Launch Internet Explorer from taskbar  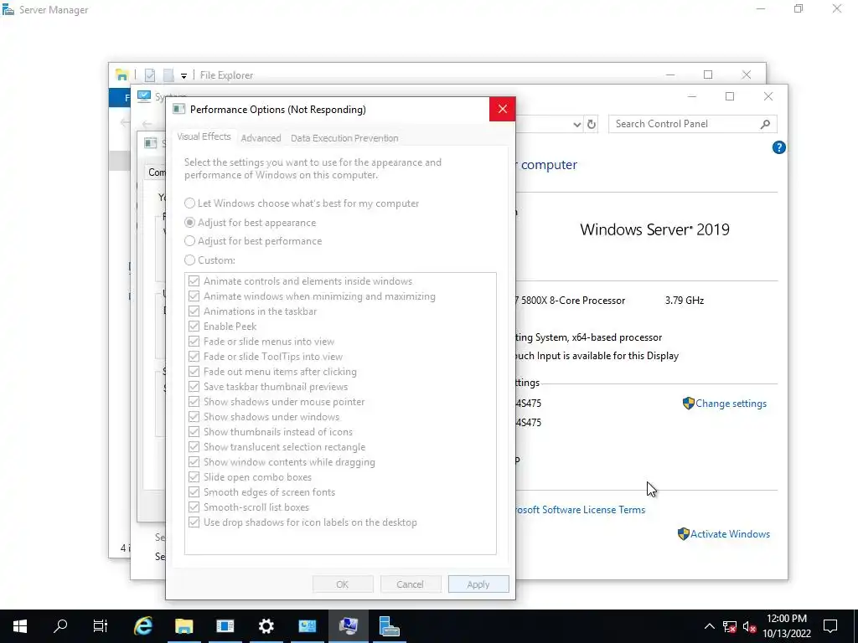(x=143, y=626)
